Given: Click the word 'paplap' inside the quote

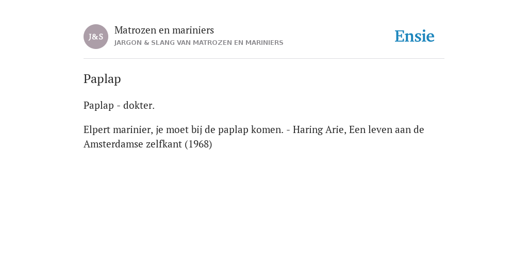Looking at the screenshot, I should click(233, 130).
